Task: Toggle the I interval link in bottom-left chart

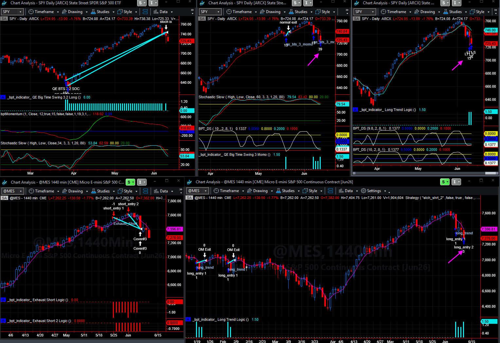Action: pyautogui.click(x=142, y=182)
